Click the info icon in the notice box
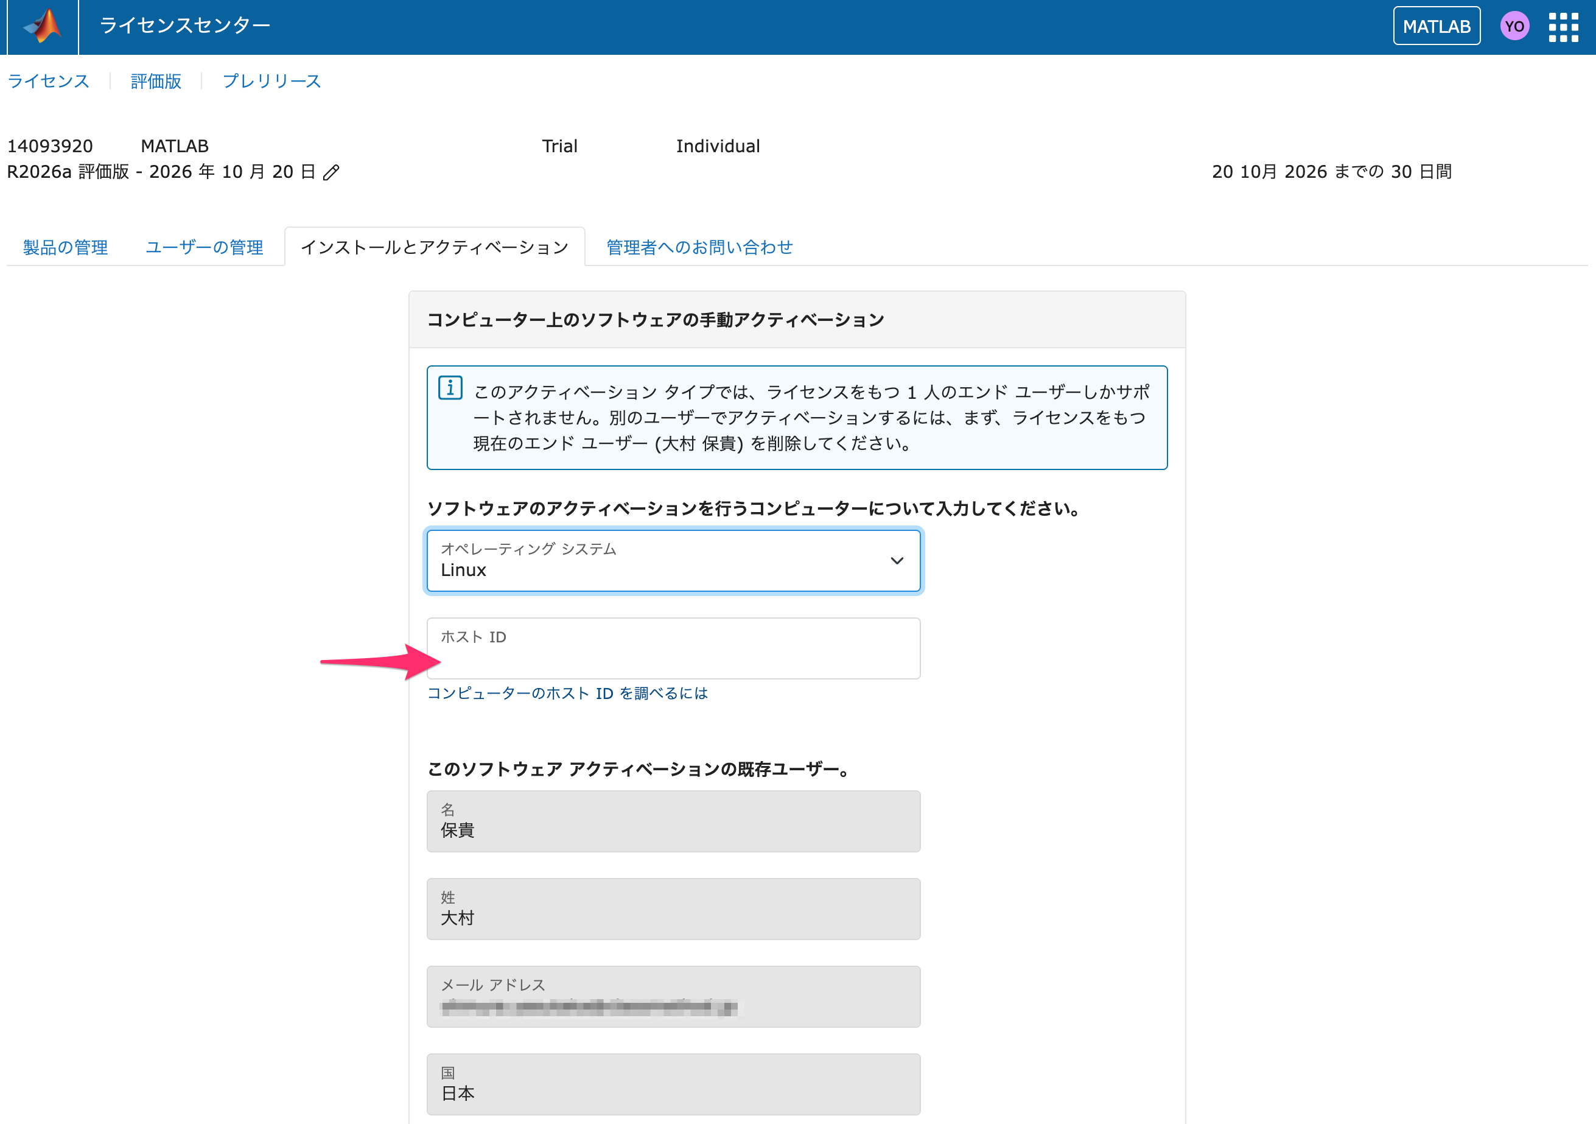The height and width of the screenshot is (1124, 1596). (450, 388)
